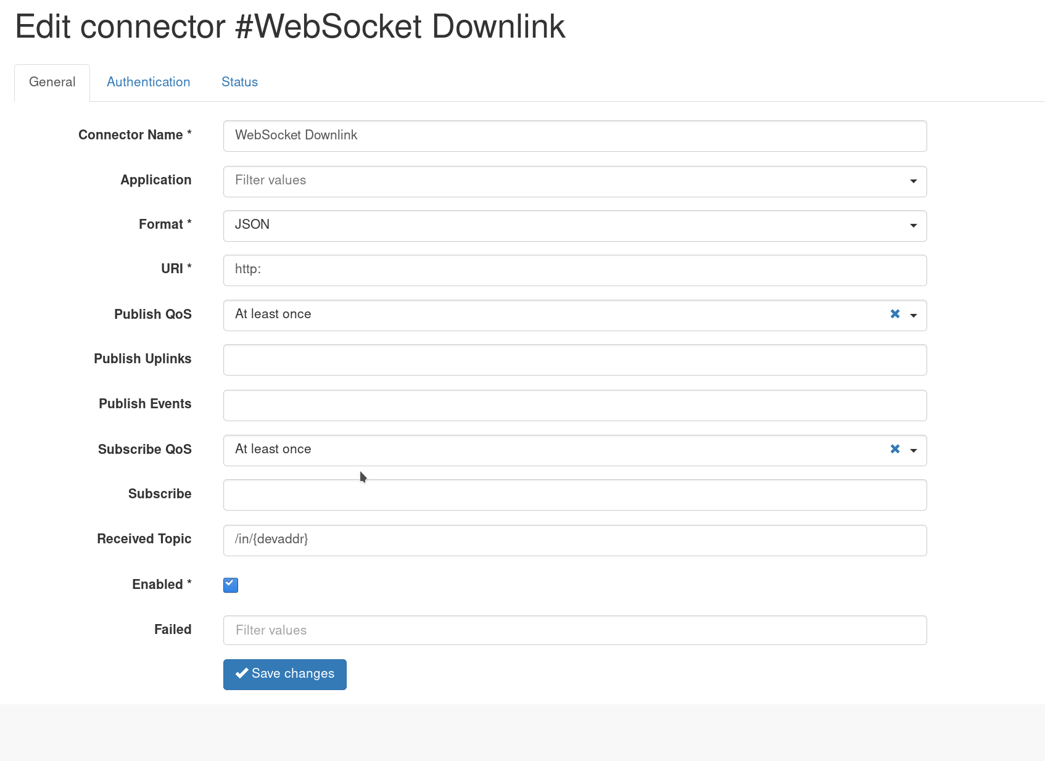This screenshot has width=1045, height=761.
Task: Click the Publish Uplinks text field
Action: [x=575, y=360]
